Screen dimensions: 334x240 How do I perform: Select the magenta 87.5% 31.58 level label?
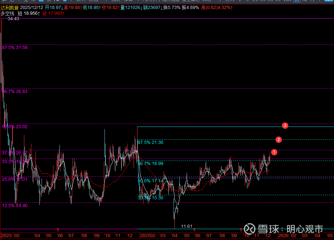(15, 47)
